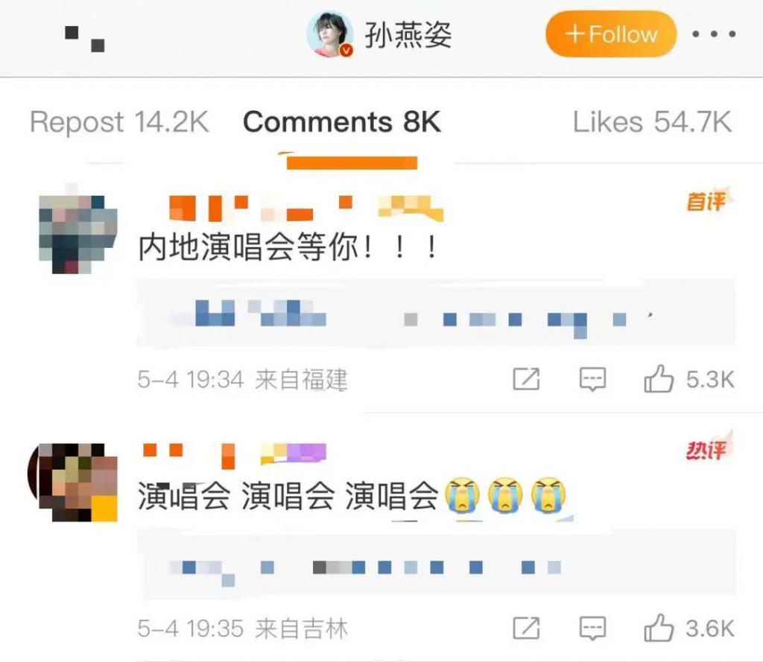Open the first commenter's username
Viewport: 763px width, 662px height.
point(306,209)
